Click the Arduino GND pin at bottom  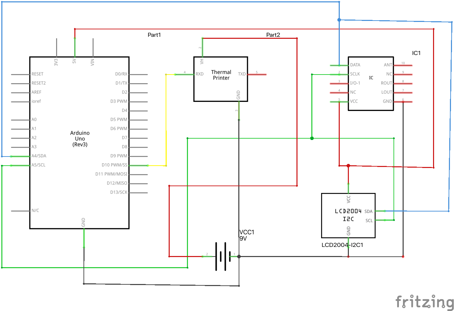click(84, 238)
